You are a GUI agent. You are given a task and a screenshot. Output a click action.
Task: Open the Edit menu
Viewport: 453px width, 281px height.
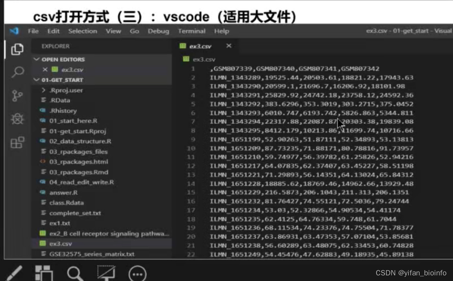[53, 31]
